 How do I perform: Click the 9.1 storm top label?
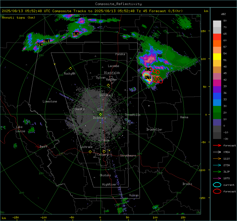click(x=147, y=78)
